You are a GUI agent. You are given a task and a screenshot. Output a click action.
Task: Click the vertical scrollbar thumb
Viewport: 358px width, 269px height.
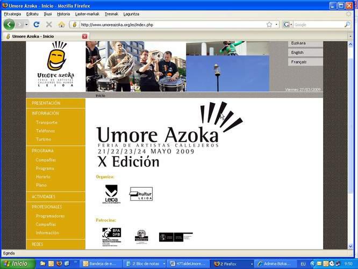[350, 126]
